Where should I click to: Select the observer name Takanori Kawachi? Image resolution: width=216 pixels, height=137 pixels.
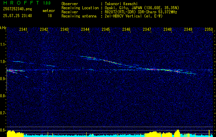pyautogui.click(x=121, y=4)
